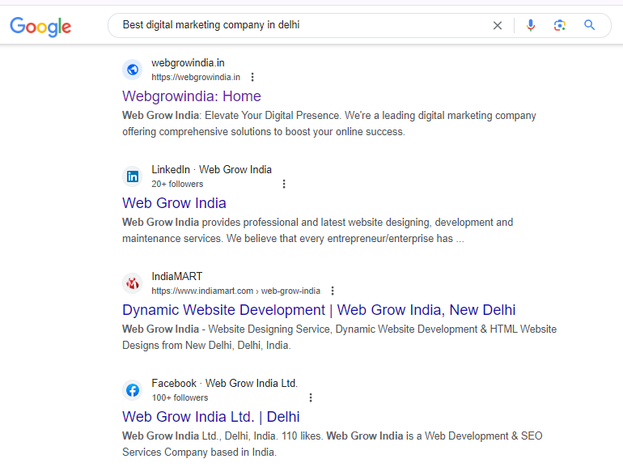Open more options for Facebook result

[311, 397]
